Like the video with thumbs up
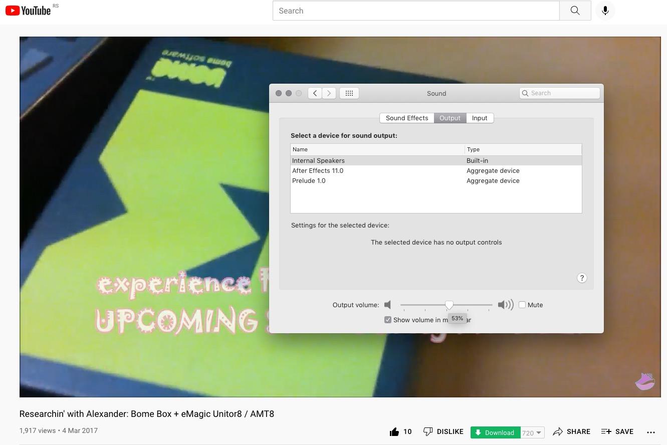Image resolution: width=667 pixels, height=445 pixels. pyautogui.click(x=395, y=431)
